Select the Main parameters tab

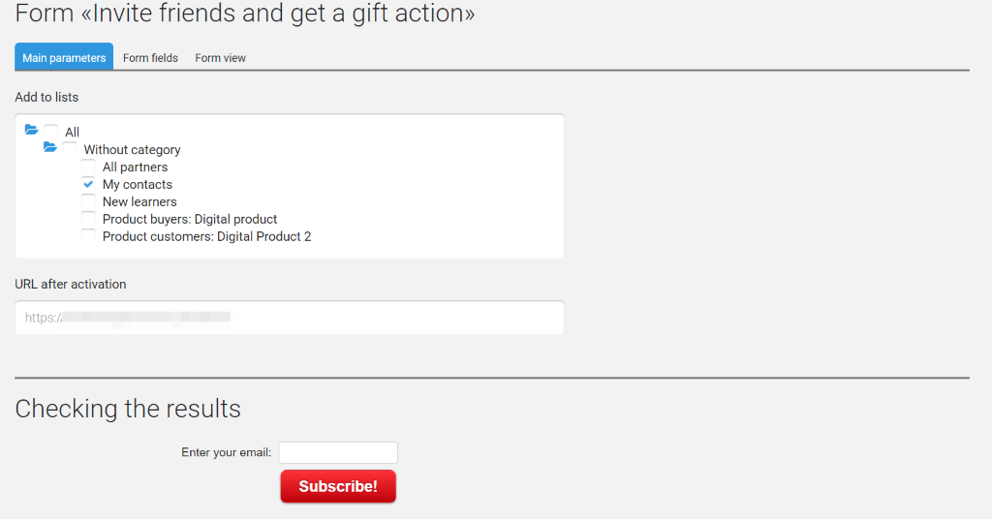pyautogui.click(x=64, y=57)
